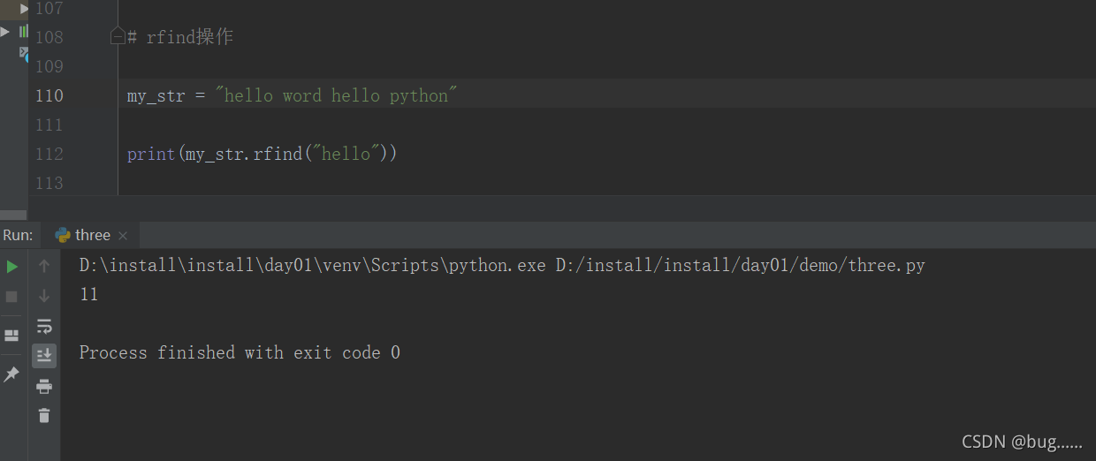This screenshot has height=461, width=1096.
Task: Click the Down the Stack Trace arrow
Action: coord(44,296)
